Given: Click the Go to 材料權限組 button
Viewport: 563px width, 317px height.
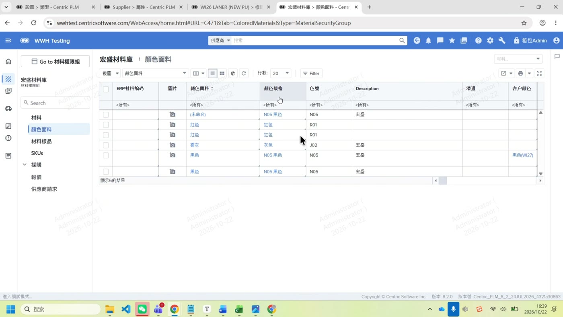Looking at the screenshot, I should coord(55,62).
